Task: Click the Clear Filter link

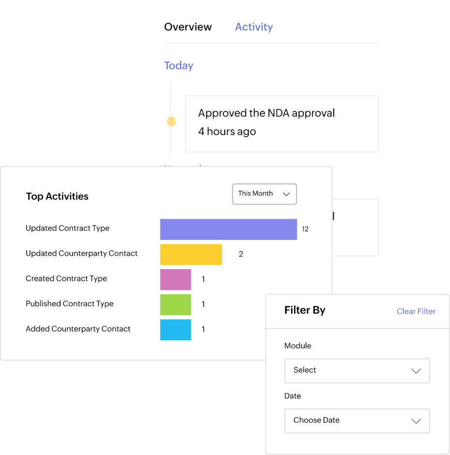Action: 416,311
